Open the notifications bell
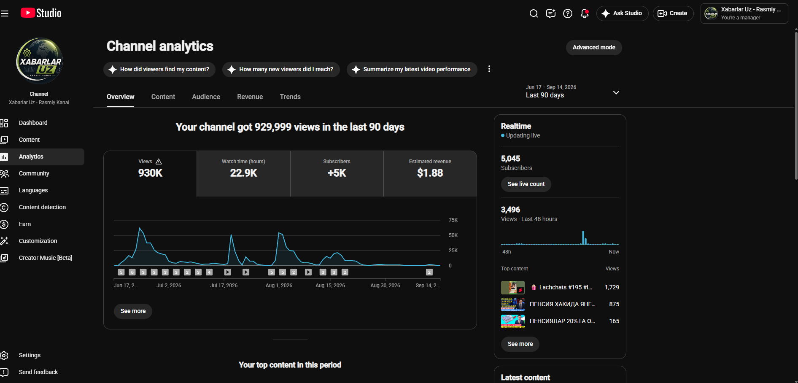This screenshot has width=798, height=383. pyautogui.click(x=585, y=13)
